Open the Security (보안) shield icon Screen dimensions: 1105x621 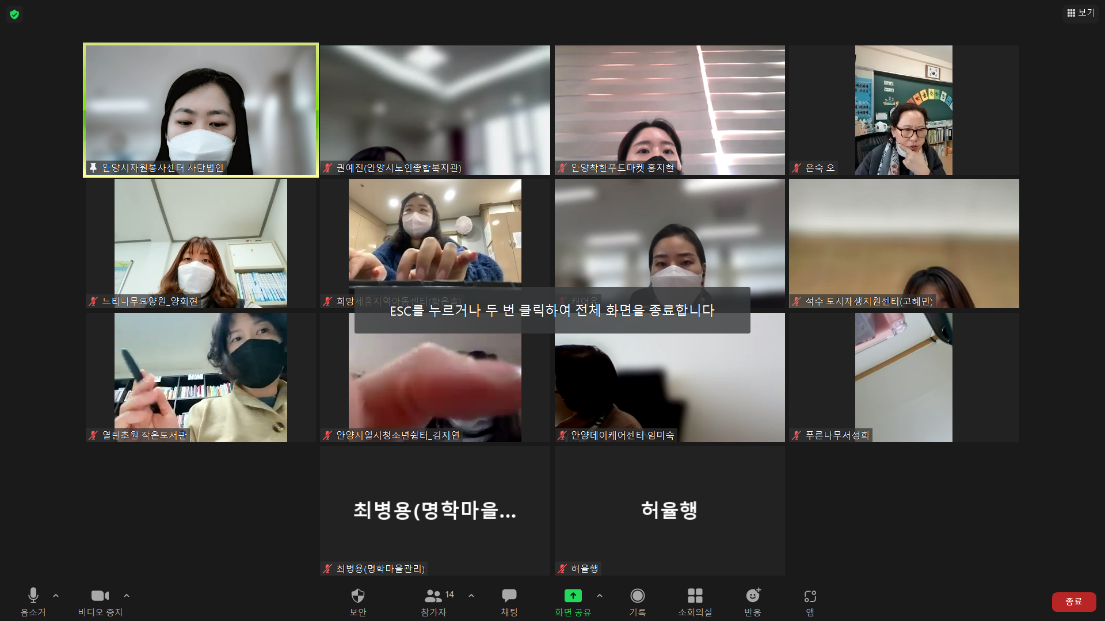point(357,596)
